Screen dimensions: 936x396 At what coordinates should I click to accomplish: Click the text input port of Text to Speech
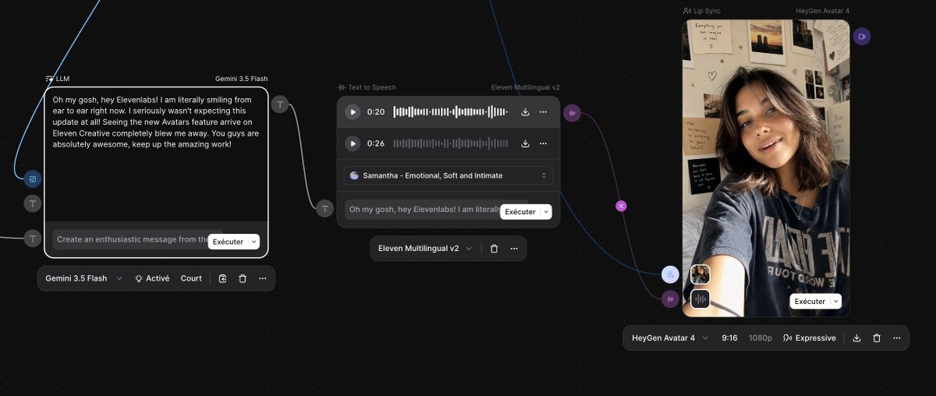click(324, 208)
